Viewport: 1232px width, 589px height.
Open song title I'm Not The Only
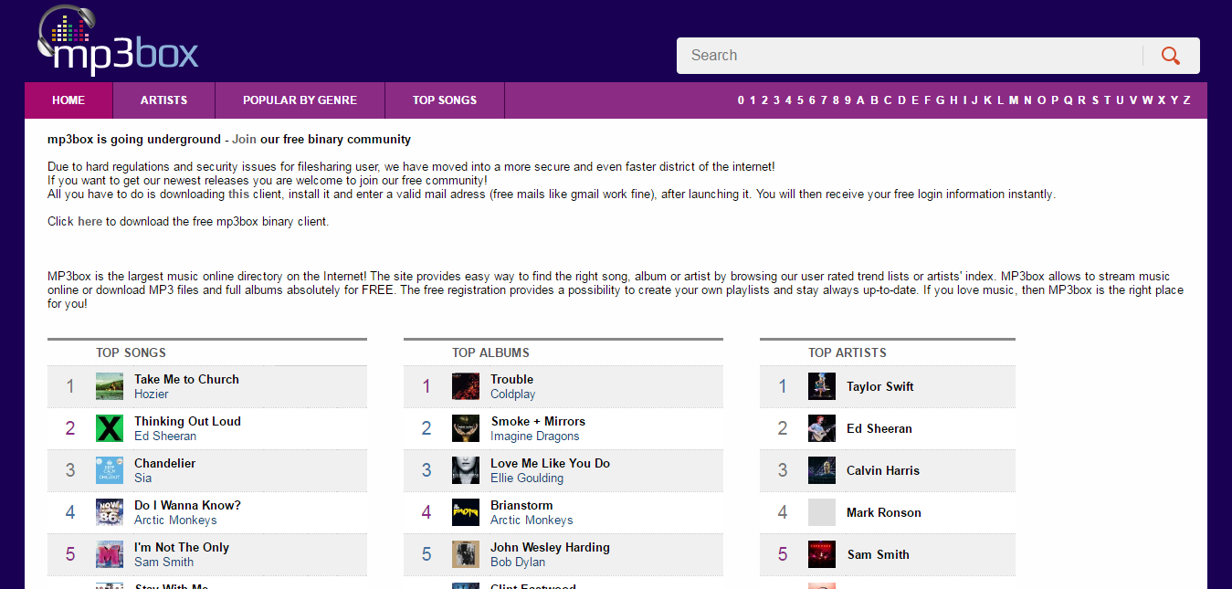182,547
